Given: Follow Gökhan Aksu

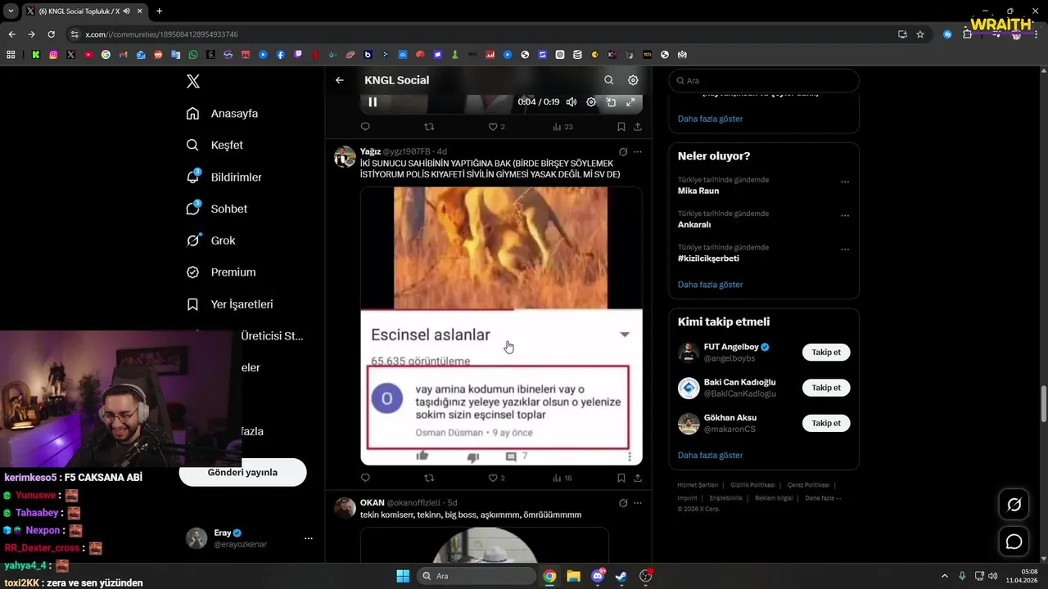Looking at the screenshot, I should coord(826,423).
